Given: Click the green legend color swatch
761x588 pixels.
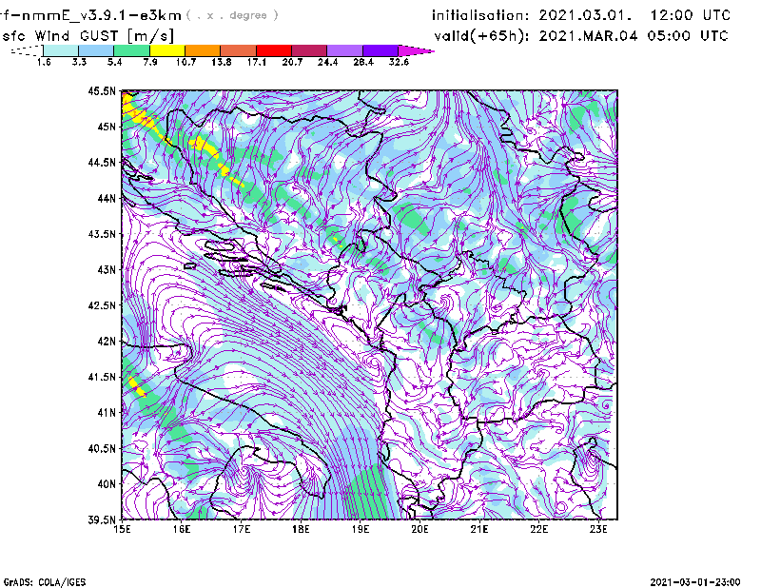Looking at the screenshot, I should tap(131, 50).
